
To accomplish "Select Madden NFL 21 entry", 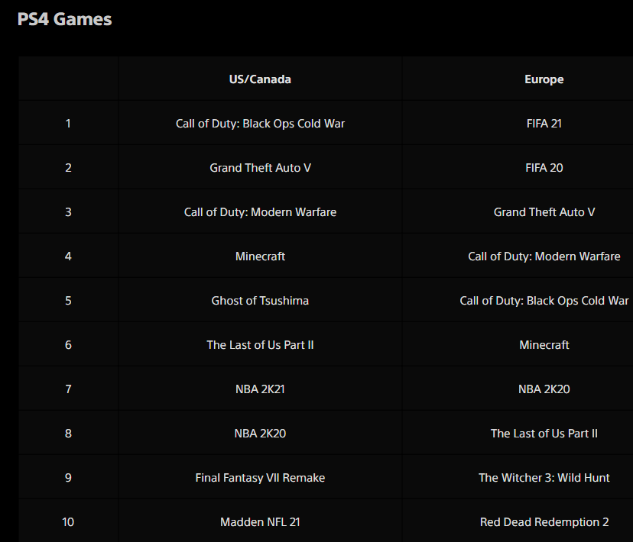I will pos(260,522).
